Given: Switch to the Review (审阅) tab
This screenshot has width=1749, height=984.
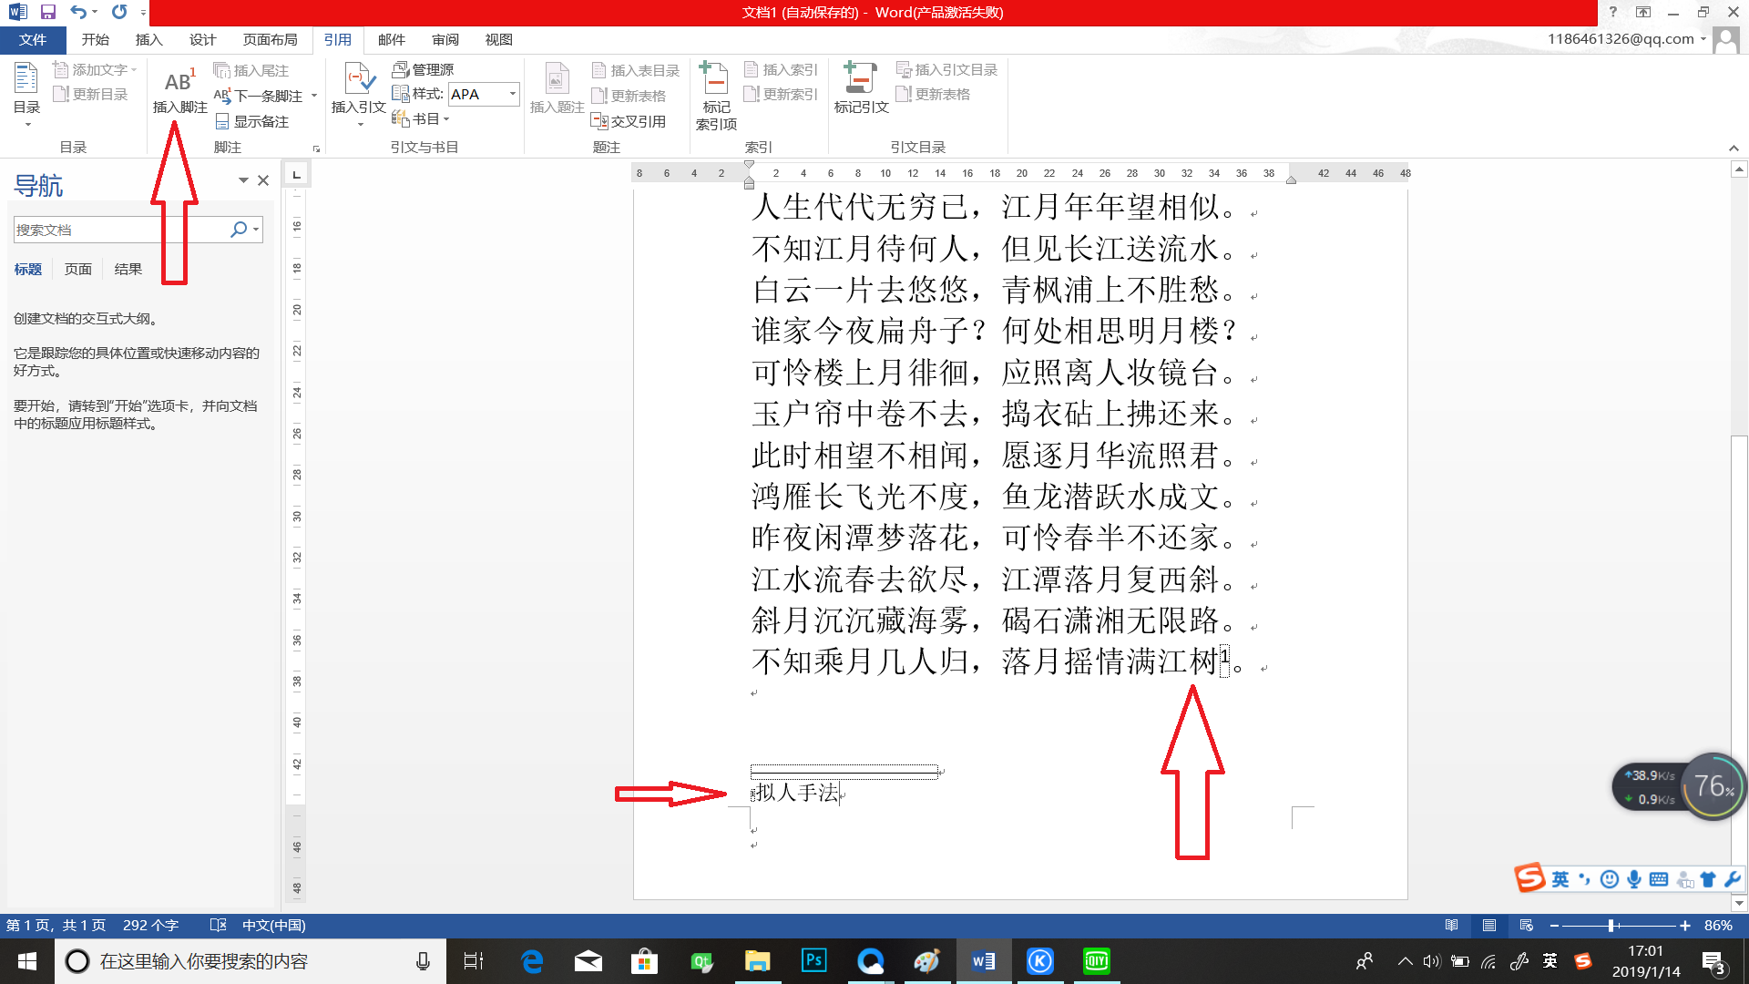Looking at the screenshot, I should [445, 39].
